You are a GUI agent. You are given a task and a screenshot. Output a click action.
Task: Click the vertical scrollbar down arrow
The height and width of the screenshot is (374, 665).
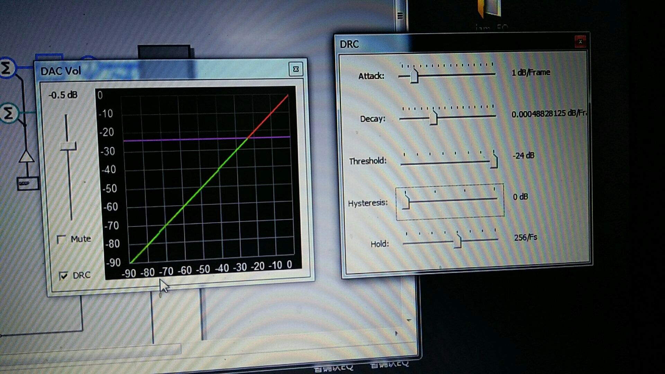pos(409,320)
